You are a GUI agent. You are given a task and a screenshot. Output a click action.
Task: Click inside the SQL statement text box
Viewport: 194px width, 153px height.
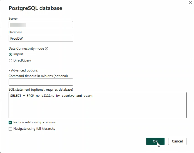point(98,105)
